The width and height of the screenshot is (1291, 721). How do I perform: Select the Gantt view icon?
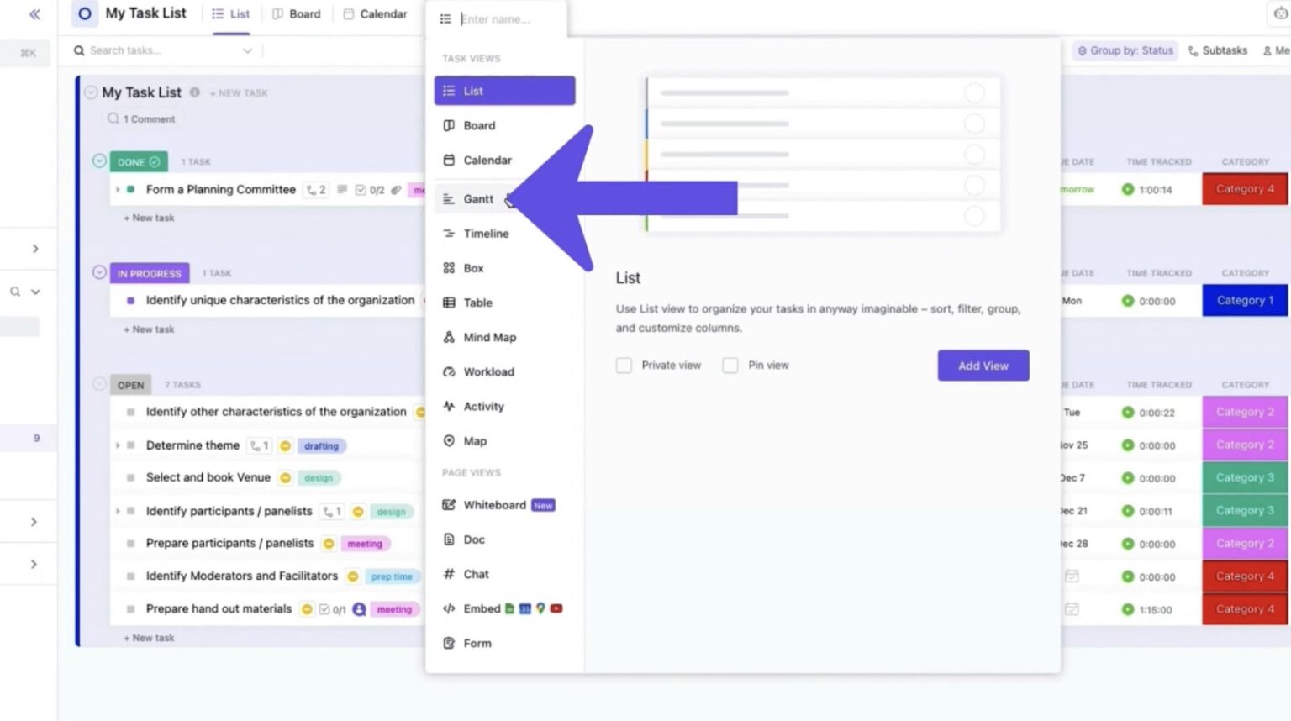448,199
